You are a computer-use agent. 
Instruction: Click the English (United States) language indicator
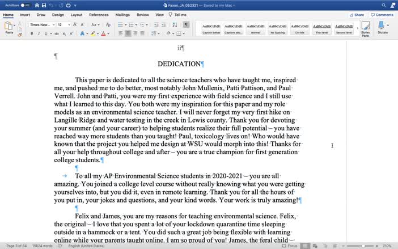[86, 246]
